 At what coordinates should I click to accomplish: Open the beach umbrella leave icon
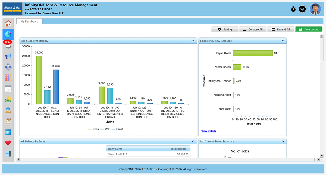point(8,110)
